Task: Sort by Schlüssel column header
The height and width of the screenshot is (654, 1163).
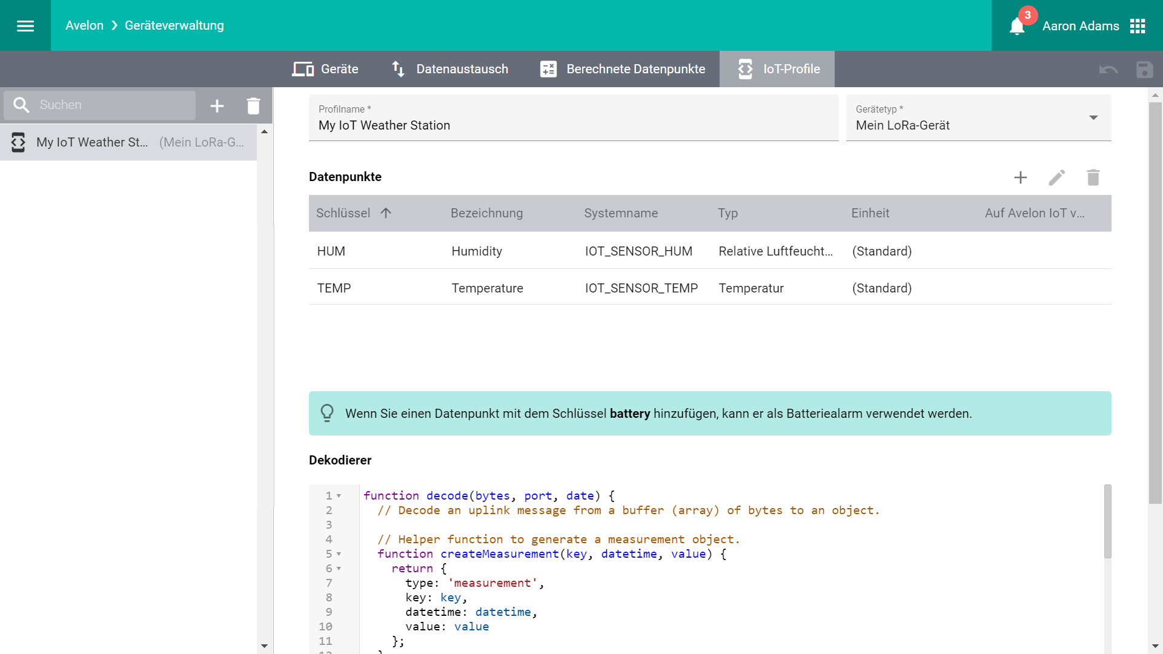Action: pos(343,213)
